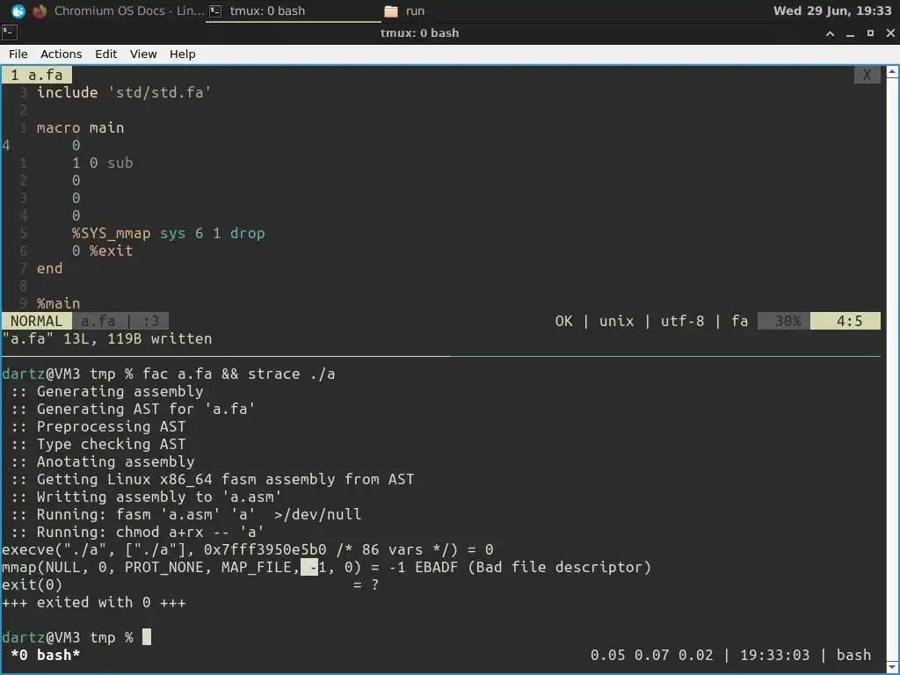Close the vim tab with the X button
Image resolution: width=900 pixels, height=675 pixels.
[x=867, y=75]
